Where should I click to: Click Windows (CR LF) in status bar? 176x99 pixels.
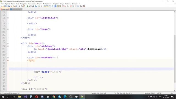150,93
